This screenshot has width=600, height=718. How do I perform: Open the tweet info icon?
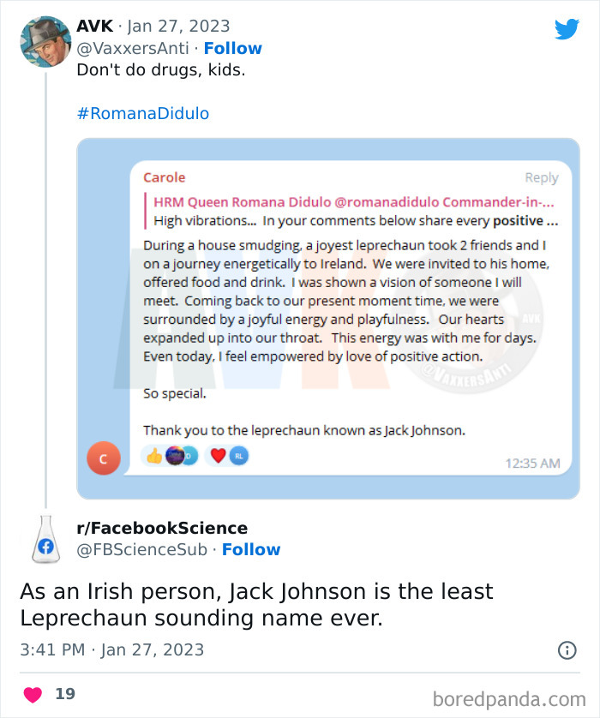[567, 650]
